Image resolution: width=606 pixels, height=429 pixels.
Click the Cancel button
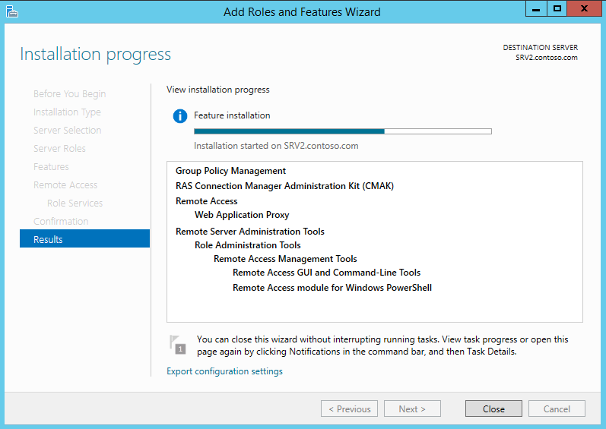[x=557, y=408]
